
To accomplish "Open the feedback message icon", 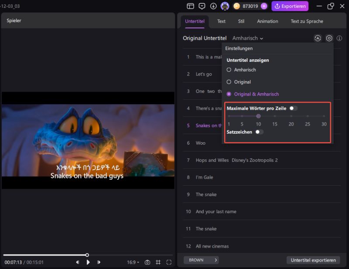I will click(202, 6).
